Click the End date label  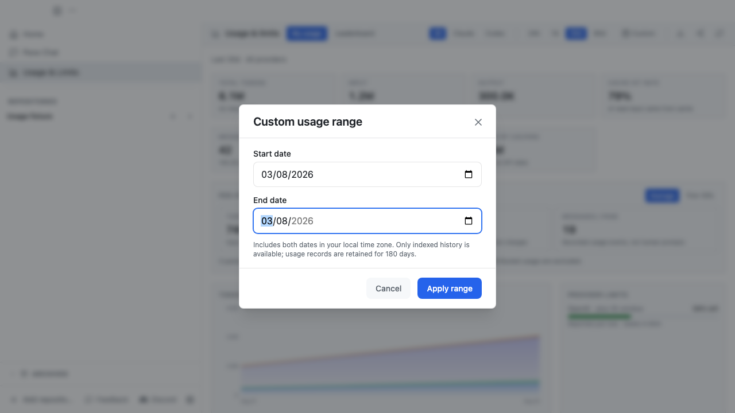[x=270, y=200]
